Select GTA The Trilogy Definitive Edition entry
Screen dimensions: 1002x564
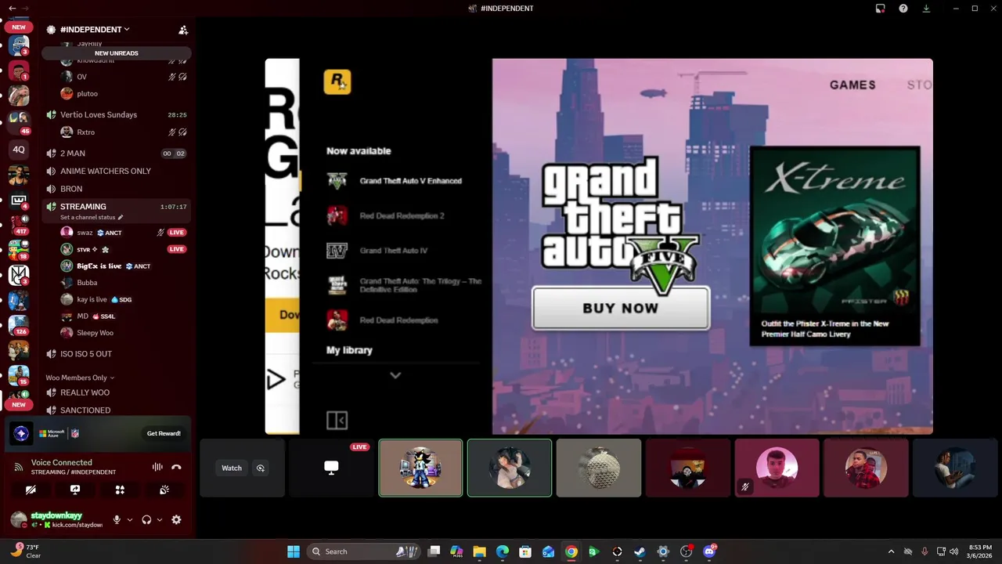tap(403, 285)
